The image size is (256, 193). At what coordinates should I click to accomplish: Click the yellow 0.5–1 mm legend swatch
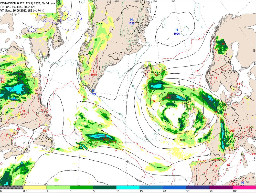(35, 187)
